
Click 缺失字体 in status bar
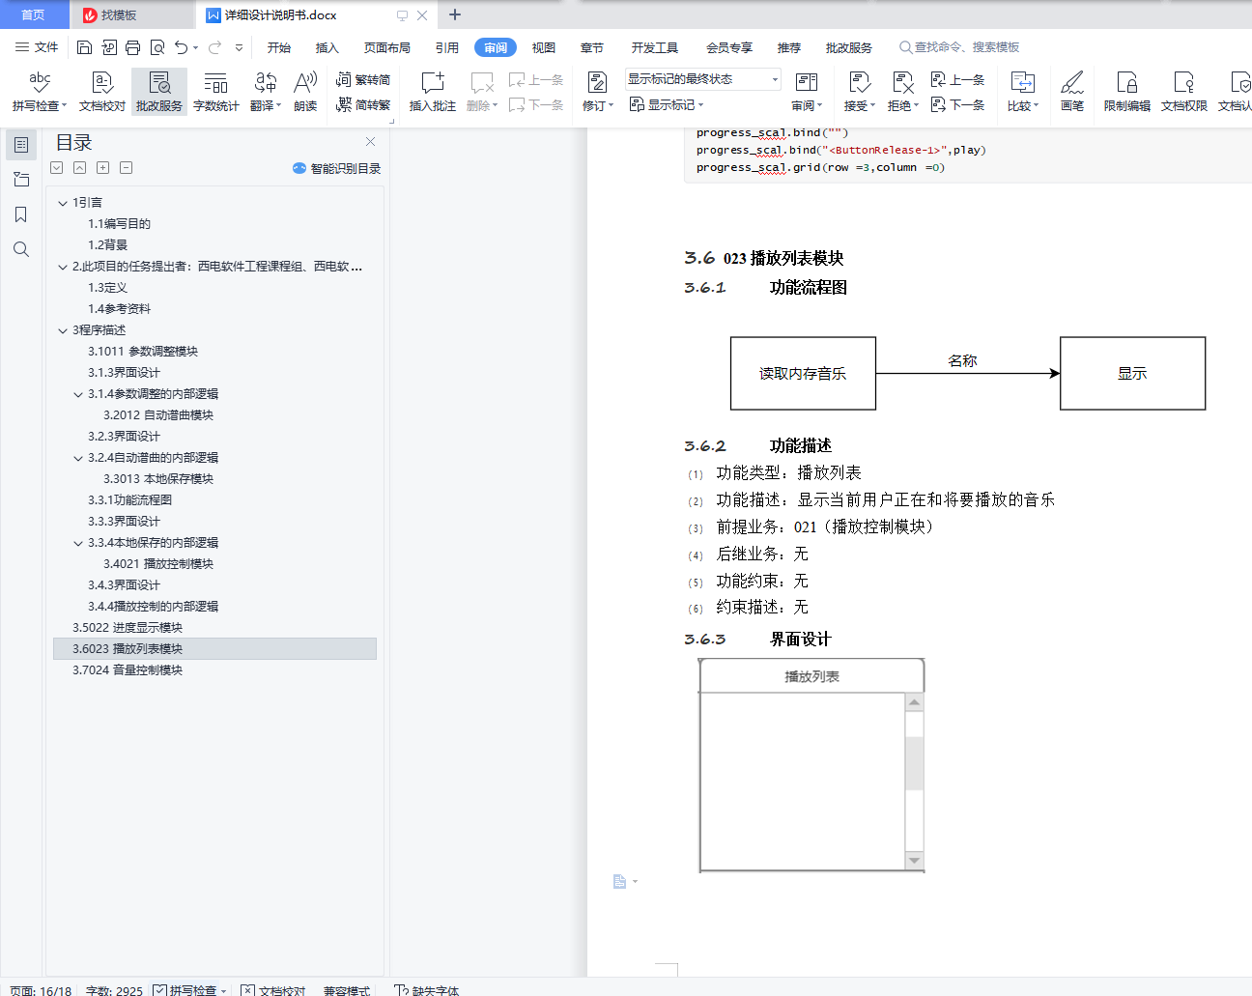click(x=427, y=989)
